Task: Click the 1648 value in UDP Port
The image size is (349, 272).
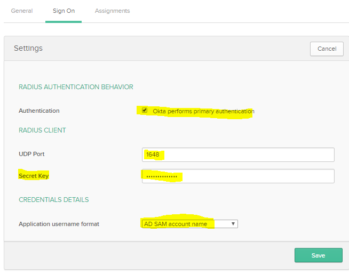Action: 152,154
